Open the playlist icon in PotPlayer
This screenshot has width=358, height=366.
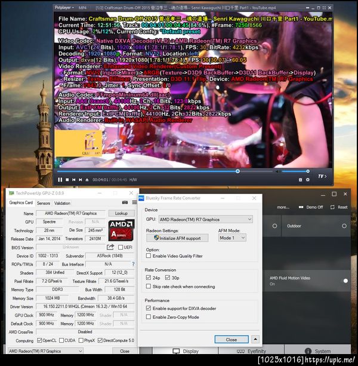[x=300, y=180]
